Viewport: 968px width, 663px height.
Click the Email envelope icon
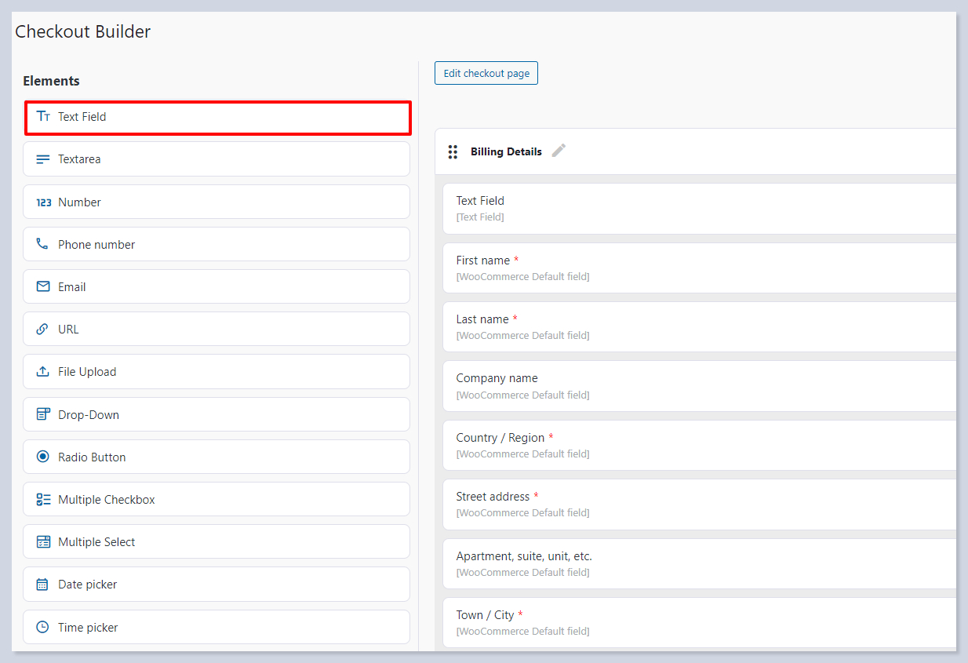point(43,287)
